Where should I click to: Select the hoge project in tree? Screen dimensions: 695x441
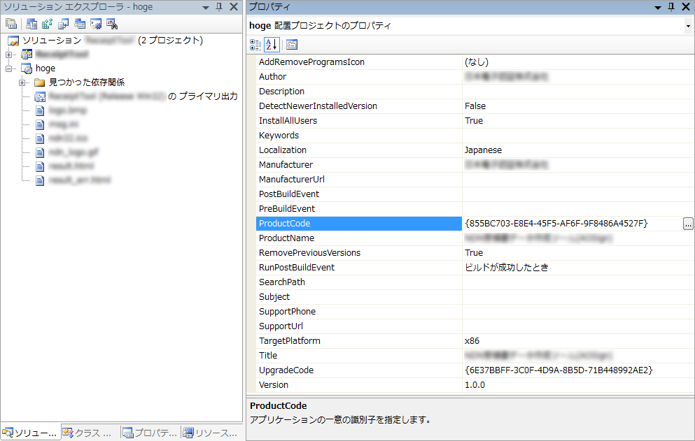(45, 68)
